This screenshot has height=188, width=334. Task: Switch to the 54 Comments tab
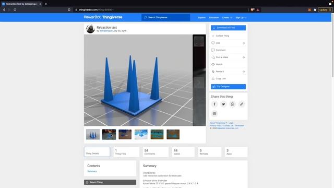[156, 152]
